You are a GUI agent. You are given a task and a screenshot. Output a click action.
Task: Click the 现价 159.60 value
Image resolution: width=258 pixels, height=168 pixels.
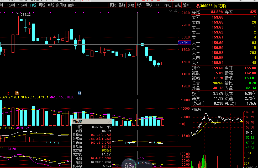pyautogui.click(x=218, y=68)
